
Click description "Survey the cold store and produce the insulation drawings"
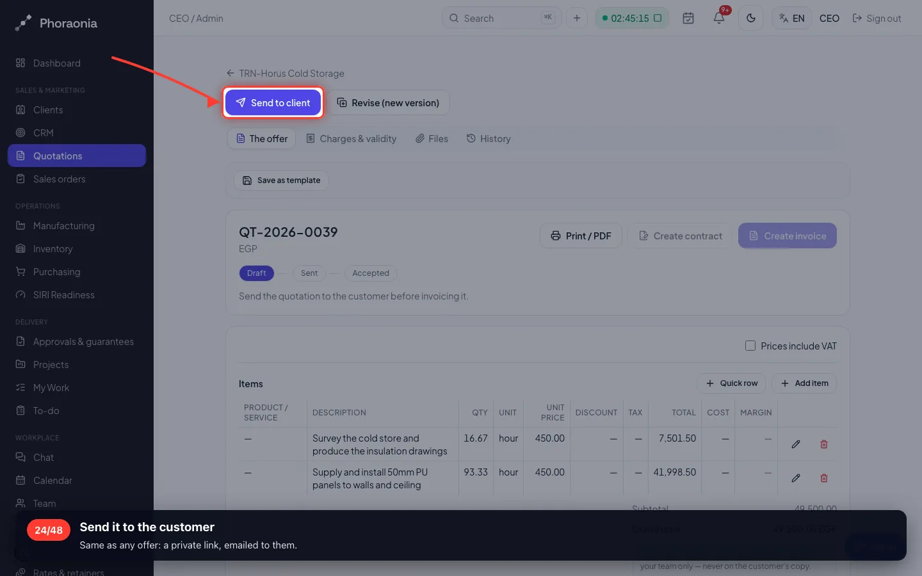coord(380,445)
